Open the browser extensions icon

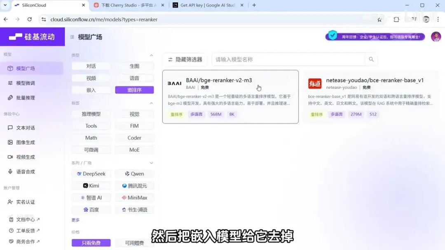(x=396, y=19)
